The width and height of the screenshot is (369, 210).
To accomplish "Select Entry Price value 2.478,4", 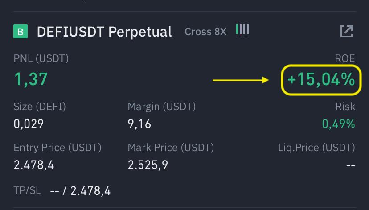I will tap(34, 165).
